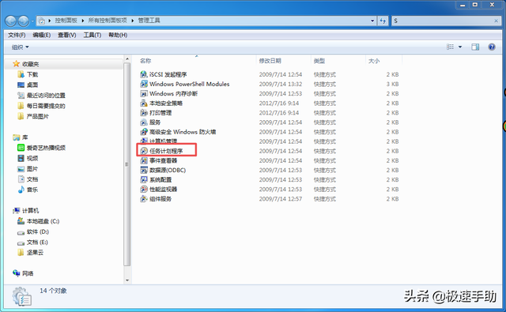Select the 高级安全 Windows 防火墙 icon

(144, 132)
